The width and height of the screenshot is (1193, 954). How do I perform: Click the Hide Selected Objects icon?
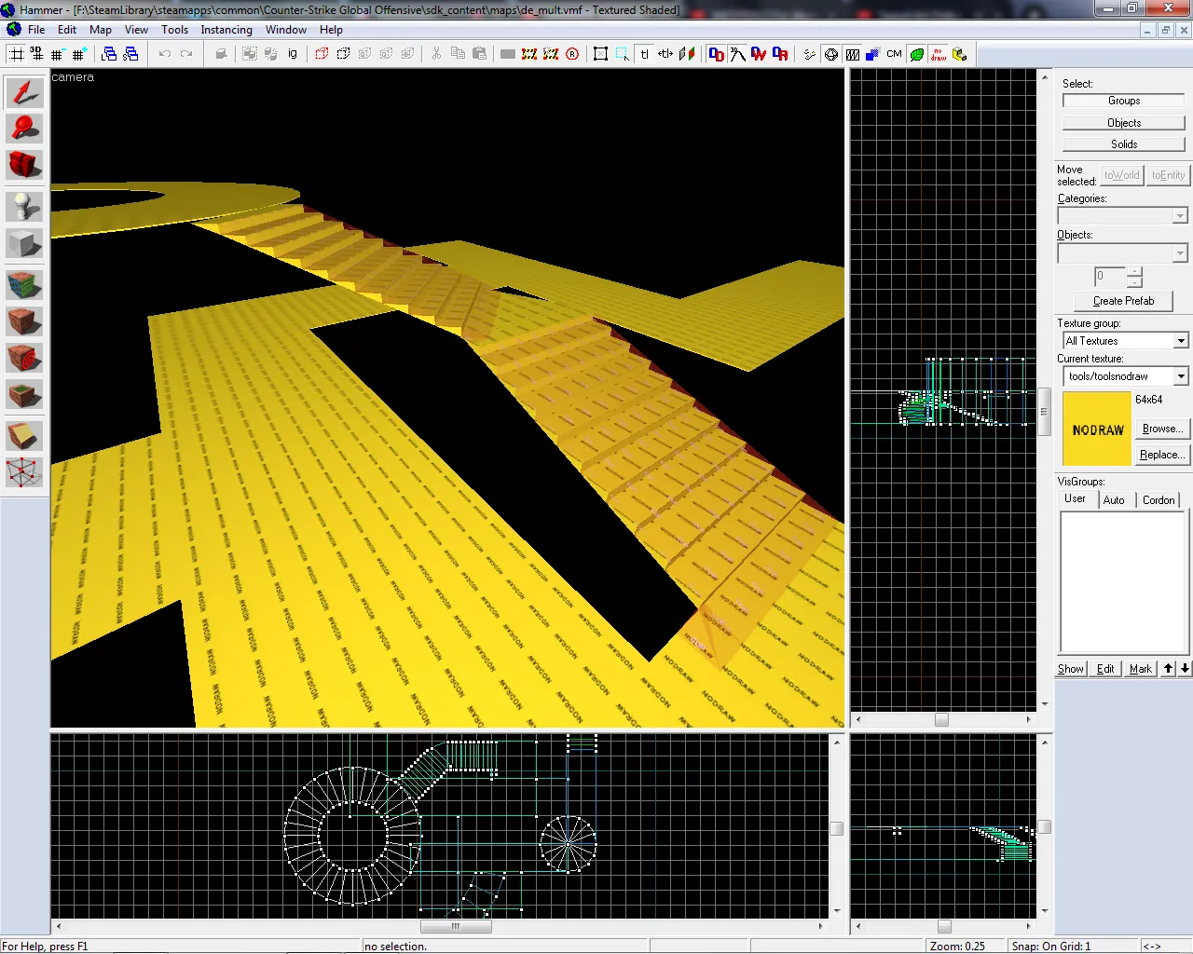(322, 54)
